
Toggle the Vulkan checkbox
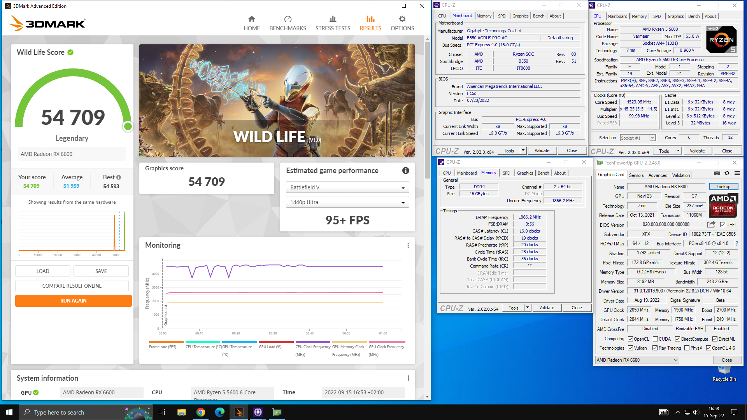[x=630, y=348]
